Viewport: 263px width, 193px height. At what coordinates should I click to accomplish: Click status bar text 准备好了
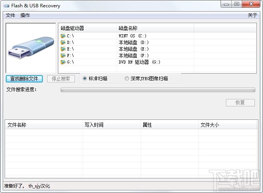click(x=14, y=186)
